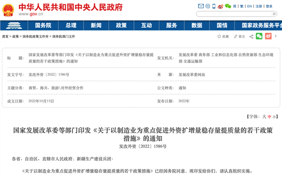The width and height of the screenshot is (282, 176).
Task: Click the 登录 login link
Action: pos(269,6)
